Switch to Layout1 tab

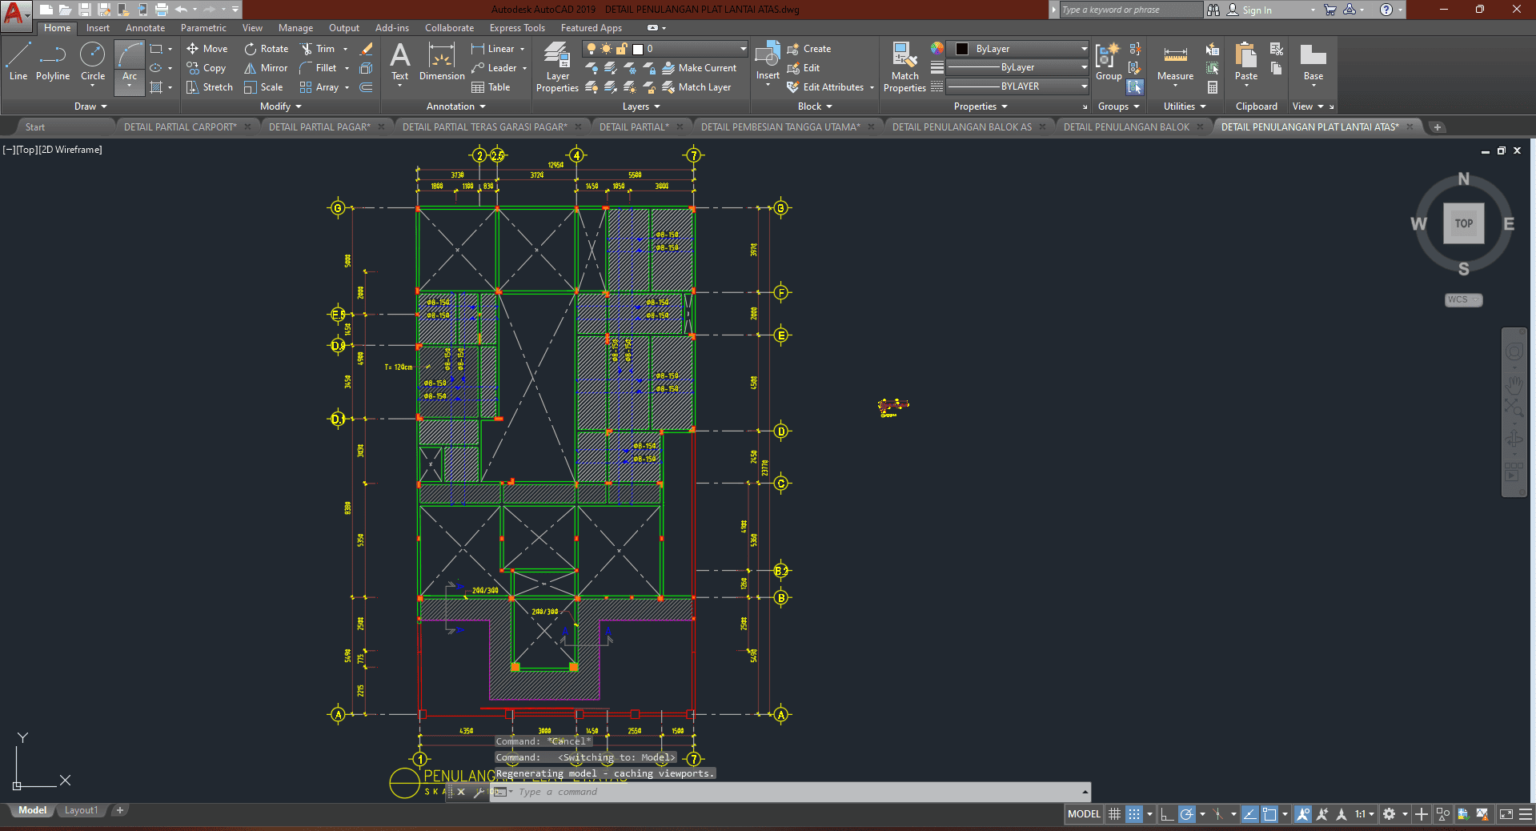coord(81,810)
